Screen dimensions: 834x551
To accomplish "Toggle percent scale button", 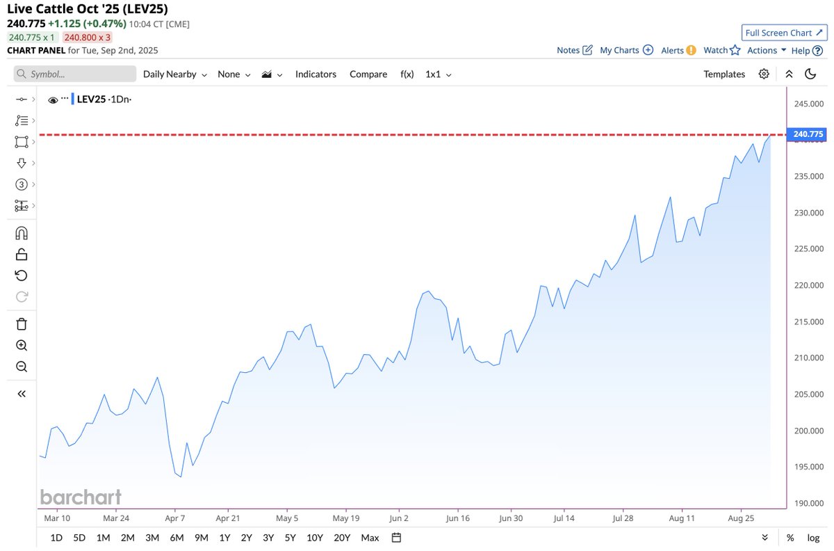I will (790, 537).
